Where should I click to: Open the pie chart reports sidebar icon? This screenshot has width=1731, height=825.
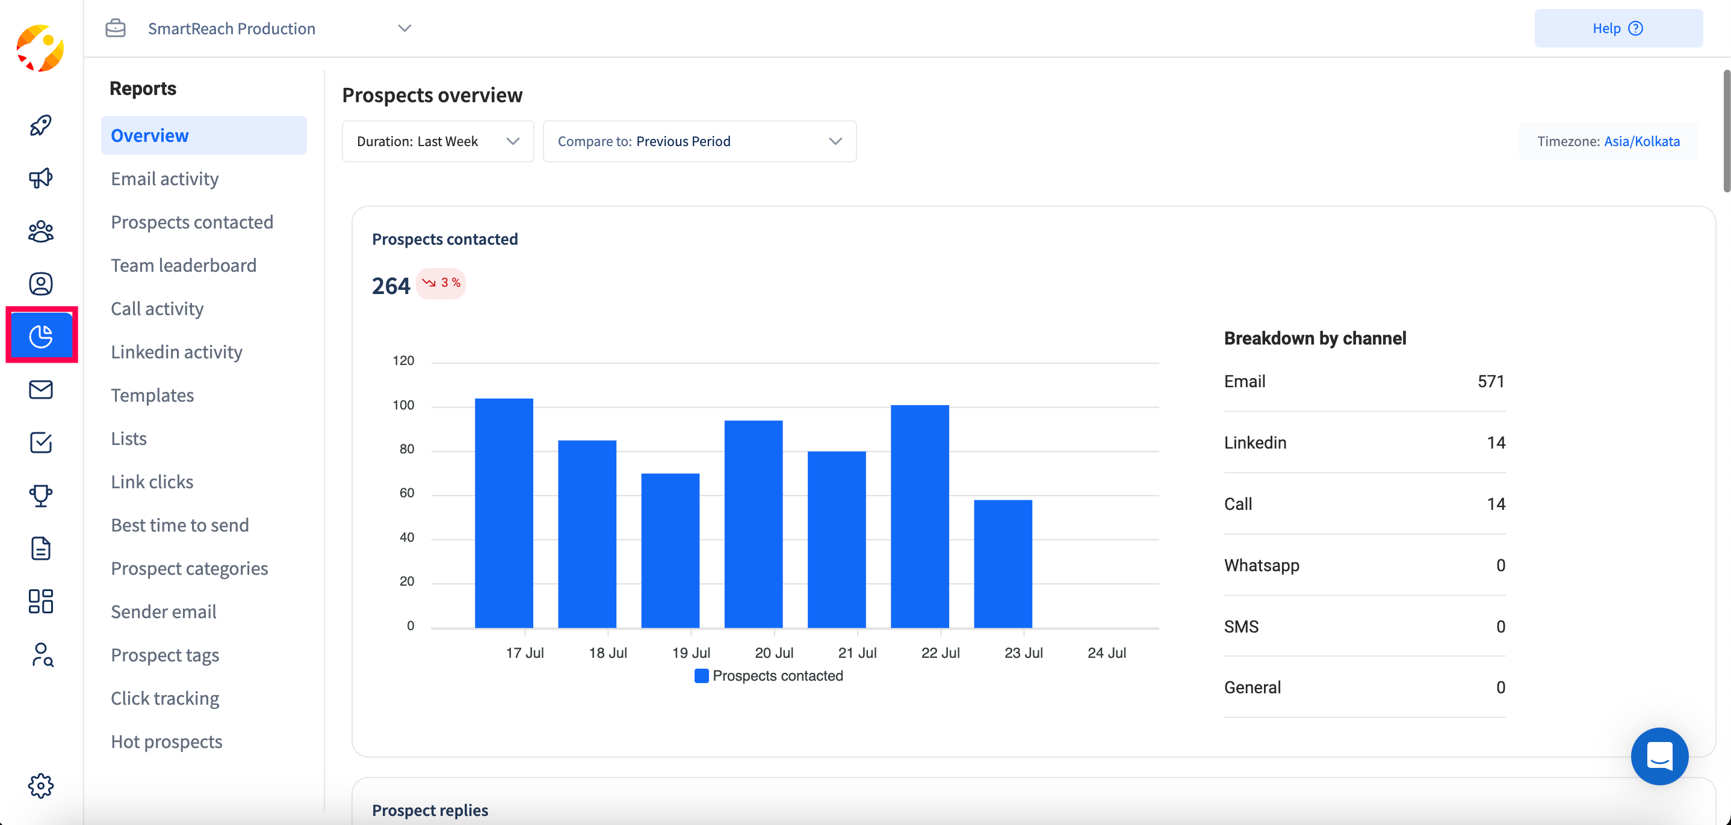(41, 336)
